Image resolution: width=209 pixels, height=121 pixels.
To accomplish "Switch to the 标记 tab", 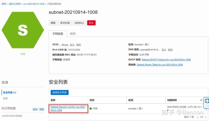I will [73, 33].
